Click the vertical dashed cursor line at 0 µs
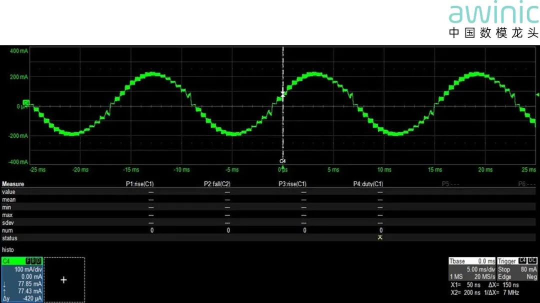 (x=283, y=130)
